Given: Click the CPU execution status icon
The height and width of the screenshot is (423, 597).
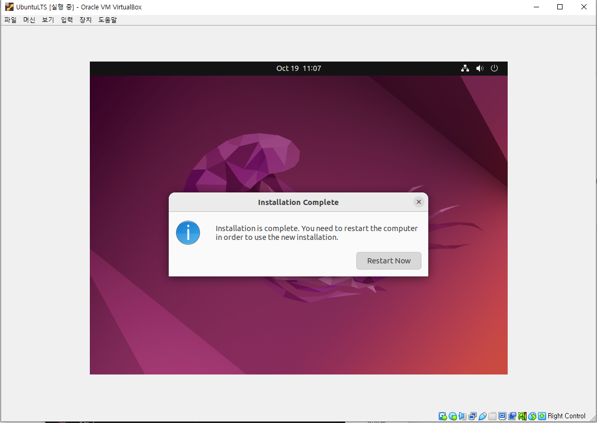Looking at the screenshot, I should click(522, 416).
